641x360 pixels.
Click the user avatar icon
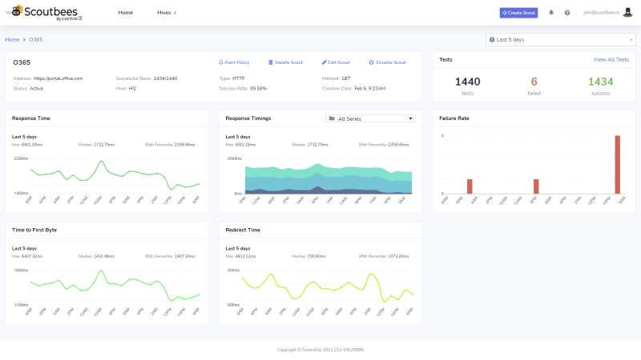[x=627, y=12]
